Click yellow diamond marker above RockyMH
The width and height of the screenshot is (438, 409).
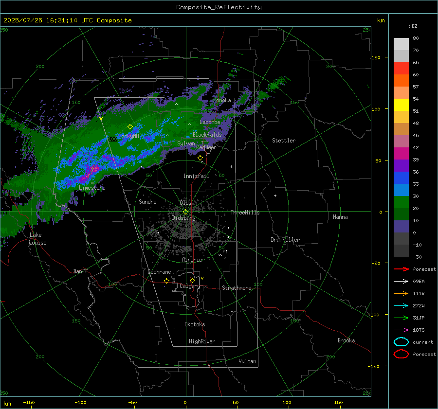click(130, 127)
